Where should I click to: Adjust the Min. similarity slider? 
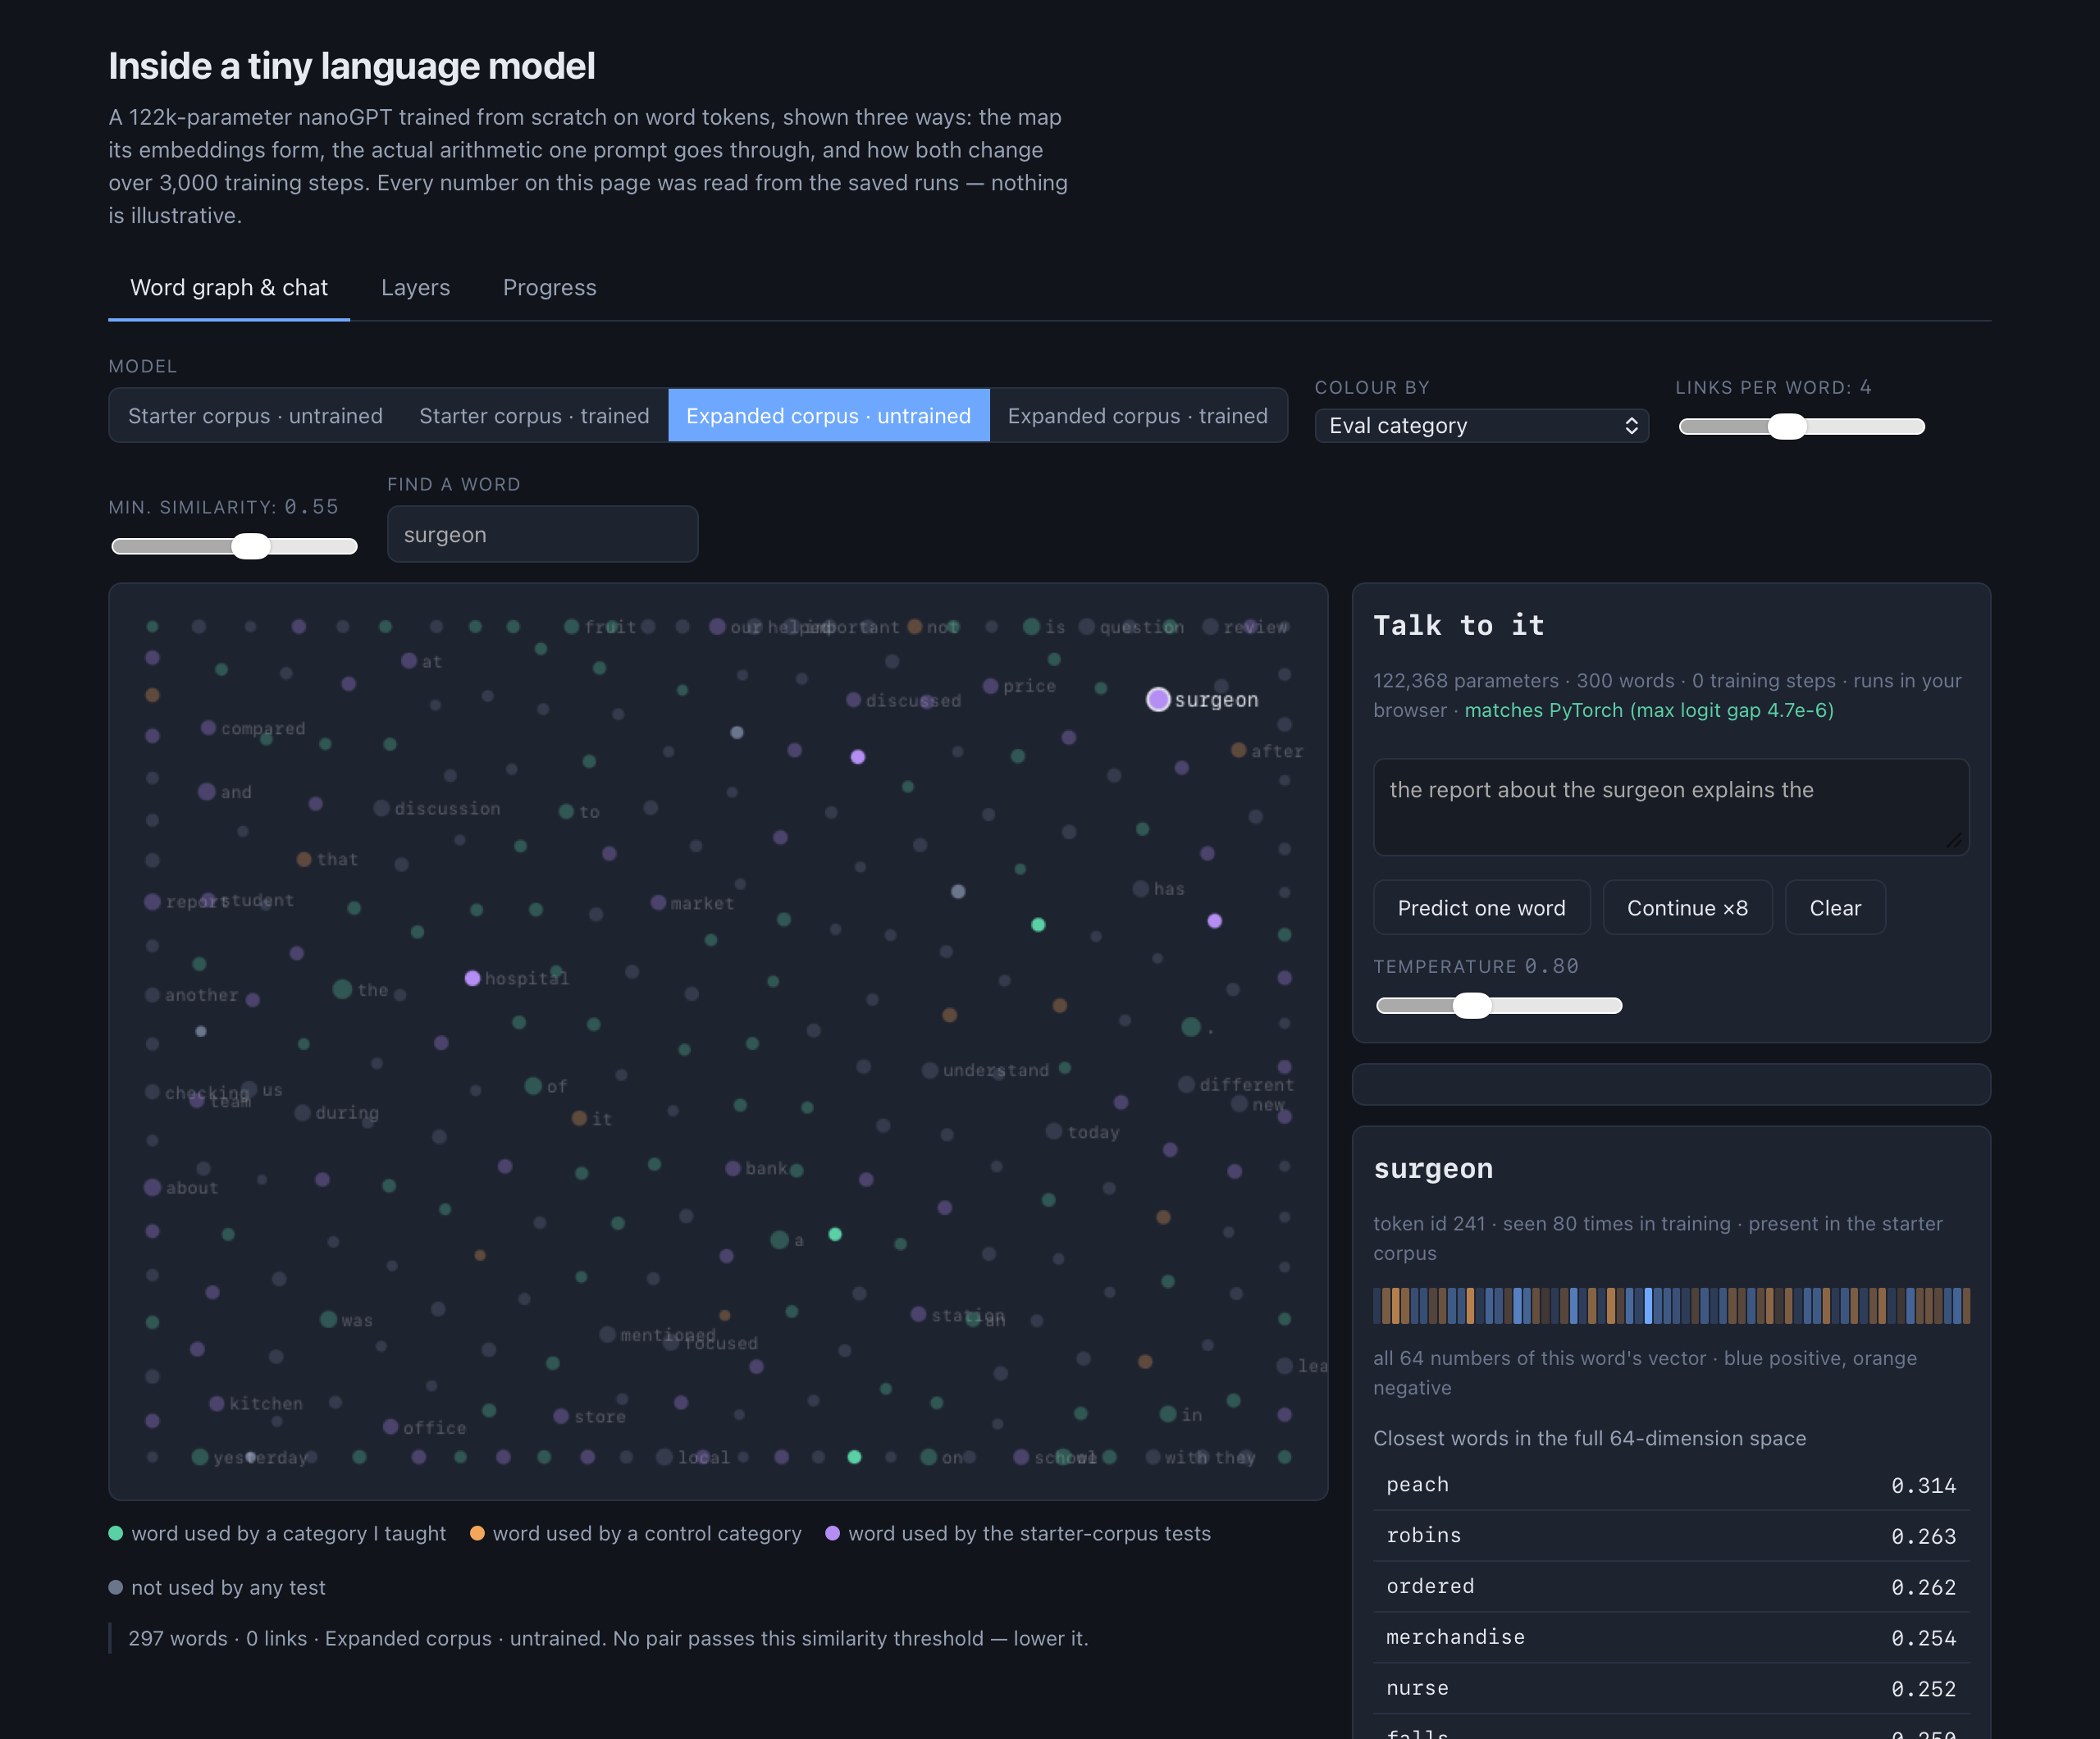[234, 546]
